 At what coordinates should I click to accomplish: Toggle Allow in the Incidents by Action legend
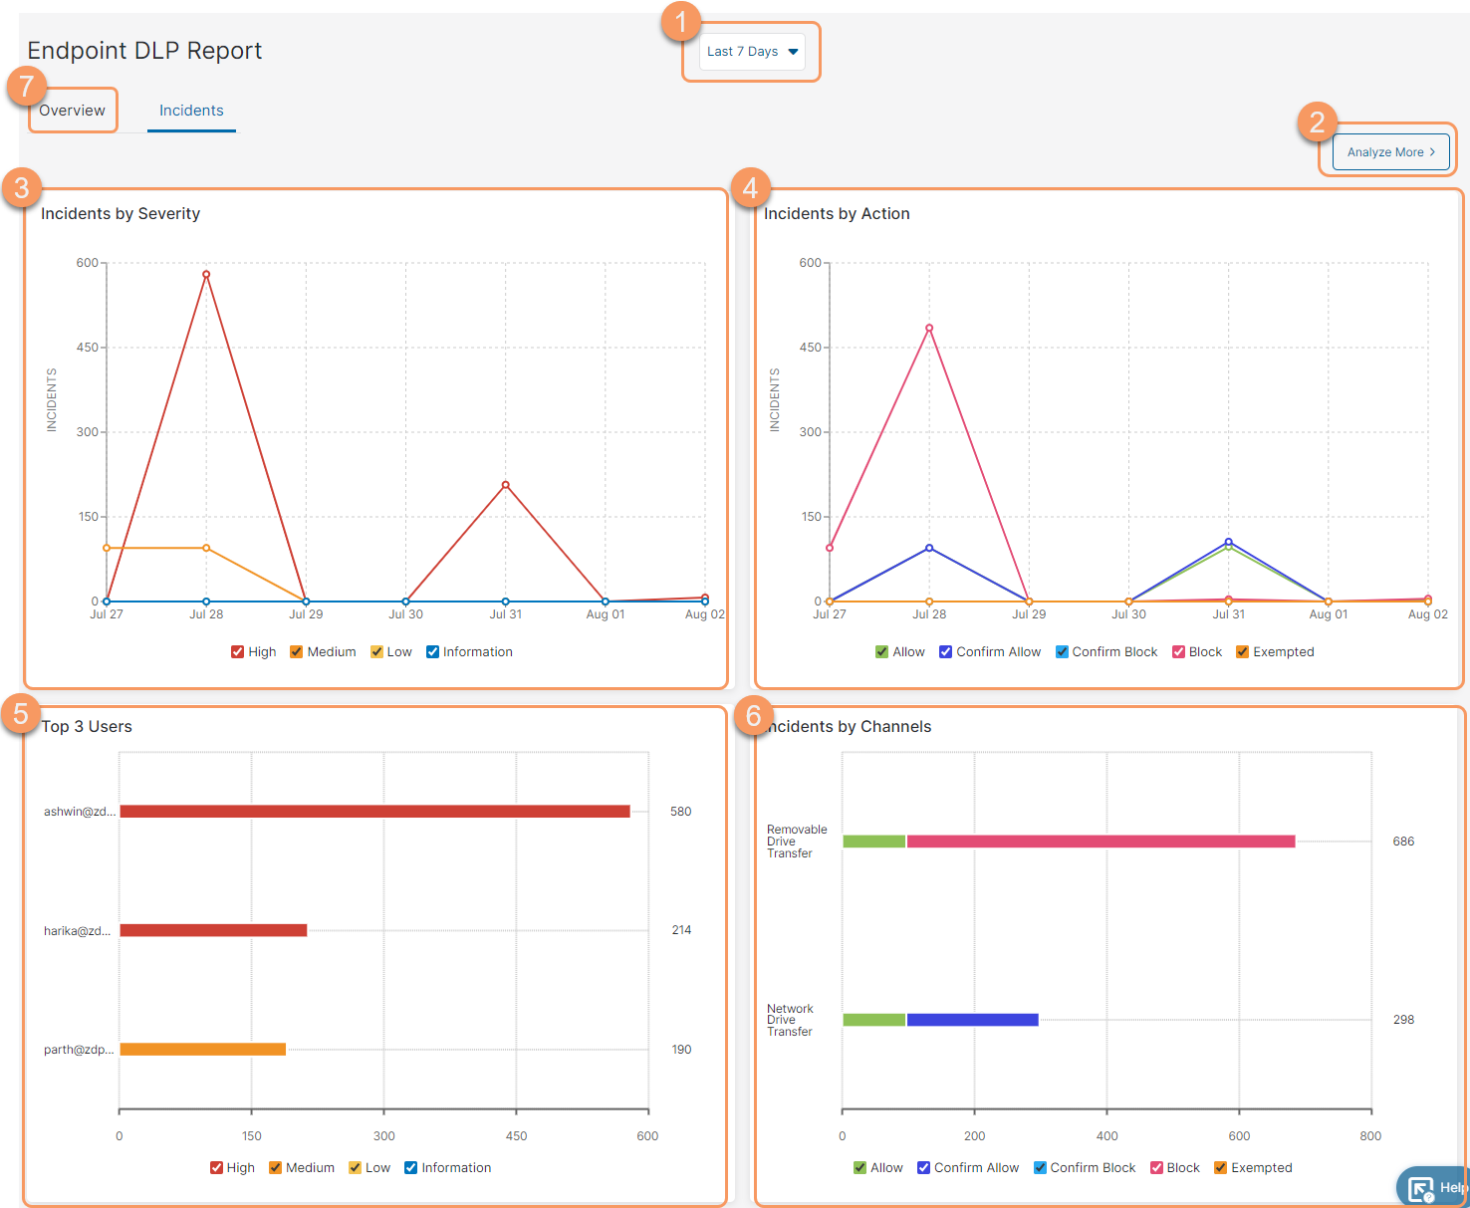[x=881, y=651]
